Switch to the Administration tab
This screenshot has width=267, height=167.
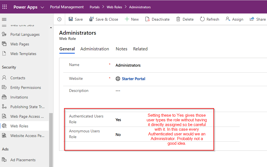coord(95,49)
